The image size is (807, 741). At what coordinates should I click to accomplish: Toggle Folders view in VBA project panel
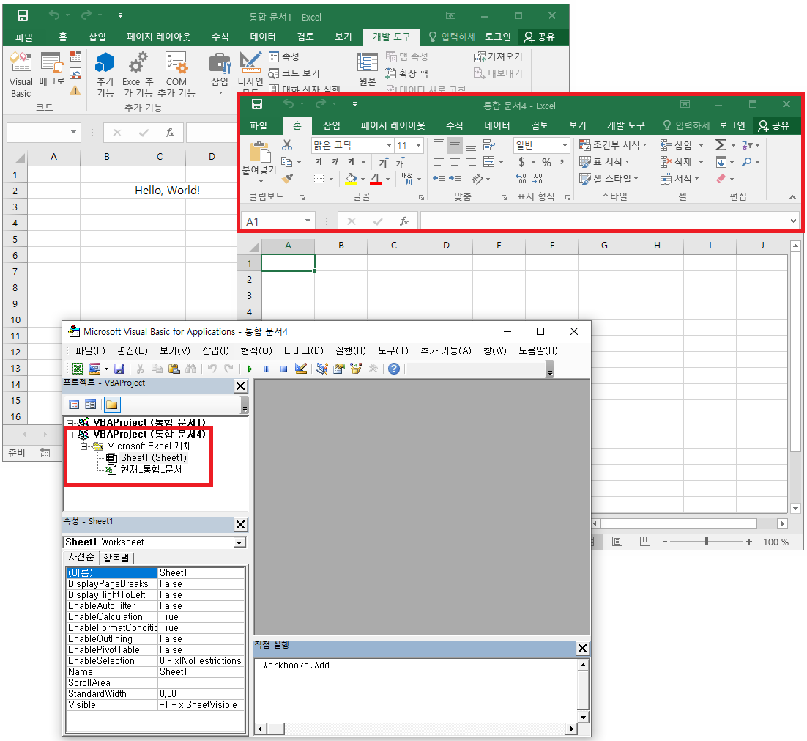[x=112, y=405]
